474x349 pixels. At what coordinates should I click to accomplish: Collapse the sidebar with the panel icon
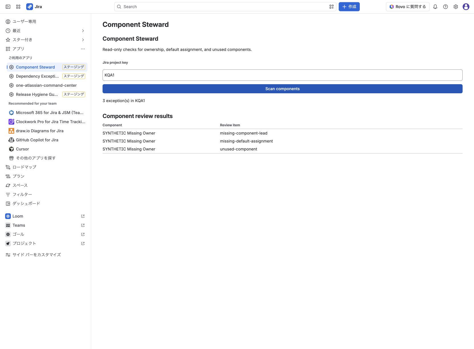8,7
